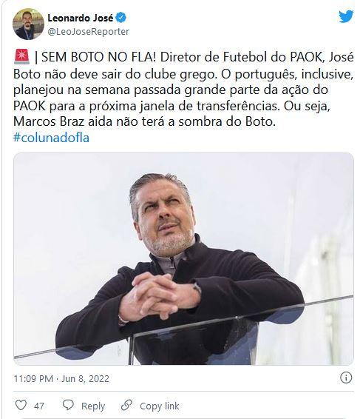Open the @LeoJoseReporter handle
Image resolution: width=360 pixels, height=419 pixels.
(x=88, y=32)
